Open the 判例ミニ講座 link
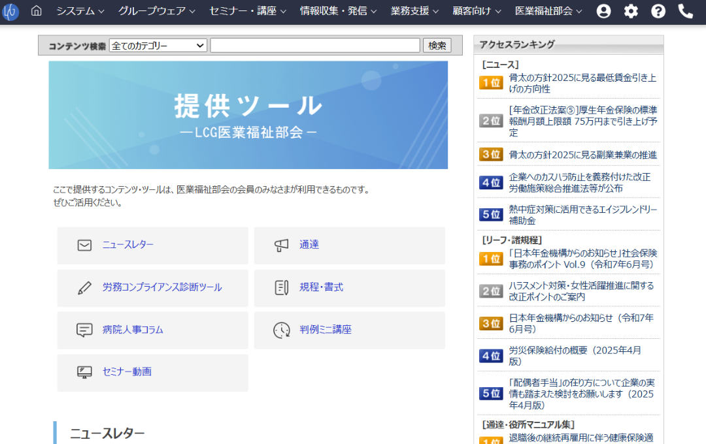 click(326, 330)
